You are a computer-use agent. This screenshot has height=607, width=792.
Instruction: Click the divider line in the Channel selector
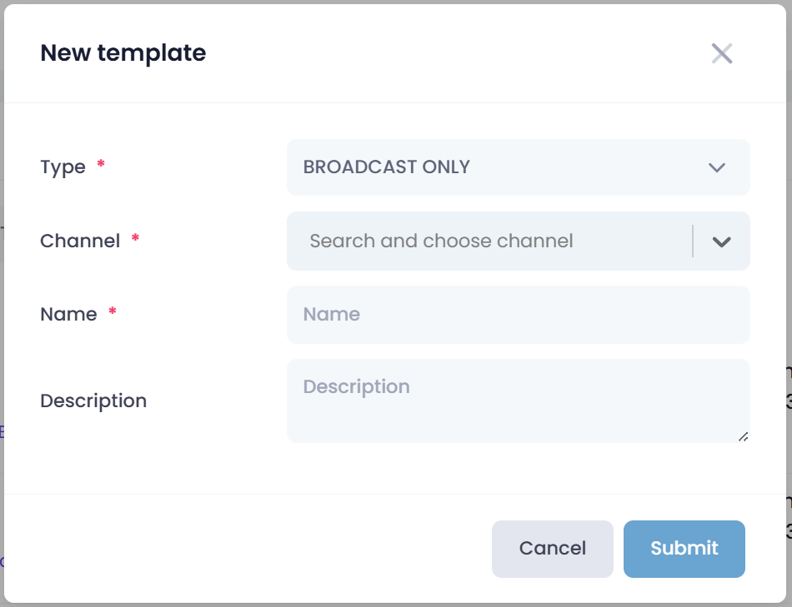click(x=693, y=241)
